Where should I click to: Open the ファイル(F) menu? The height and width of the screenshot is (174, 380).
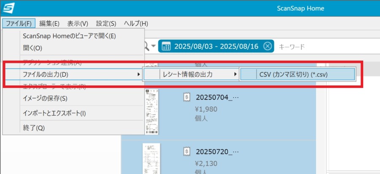coord(19,24)
